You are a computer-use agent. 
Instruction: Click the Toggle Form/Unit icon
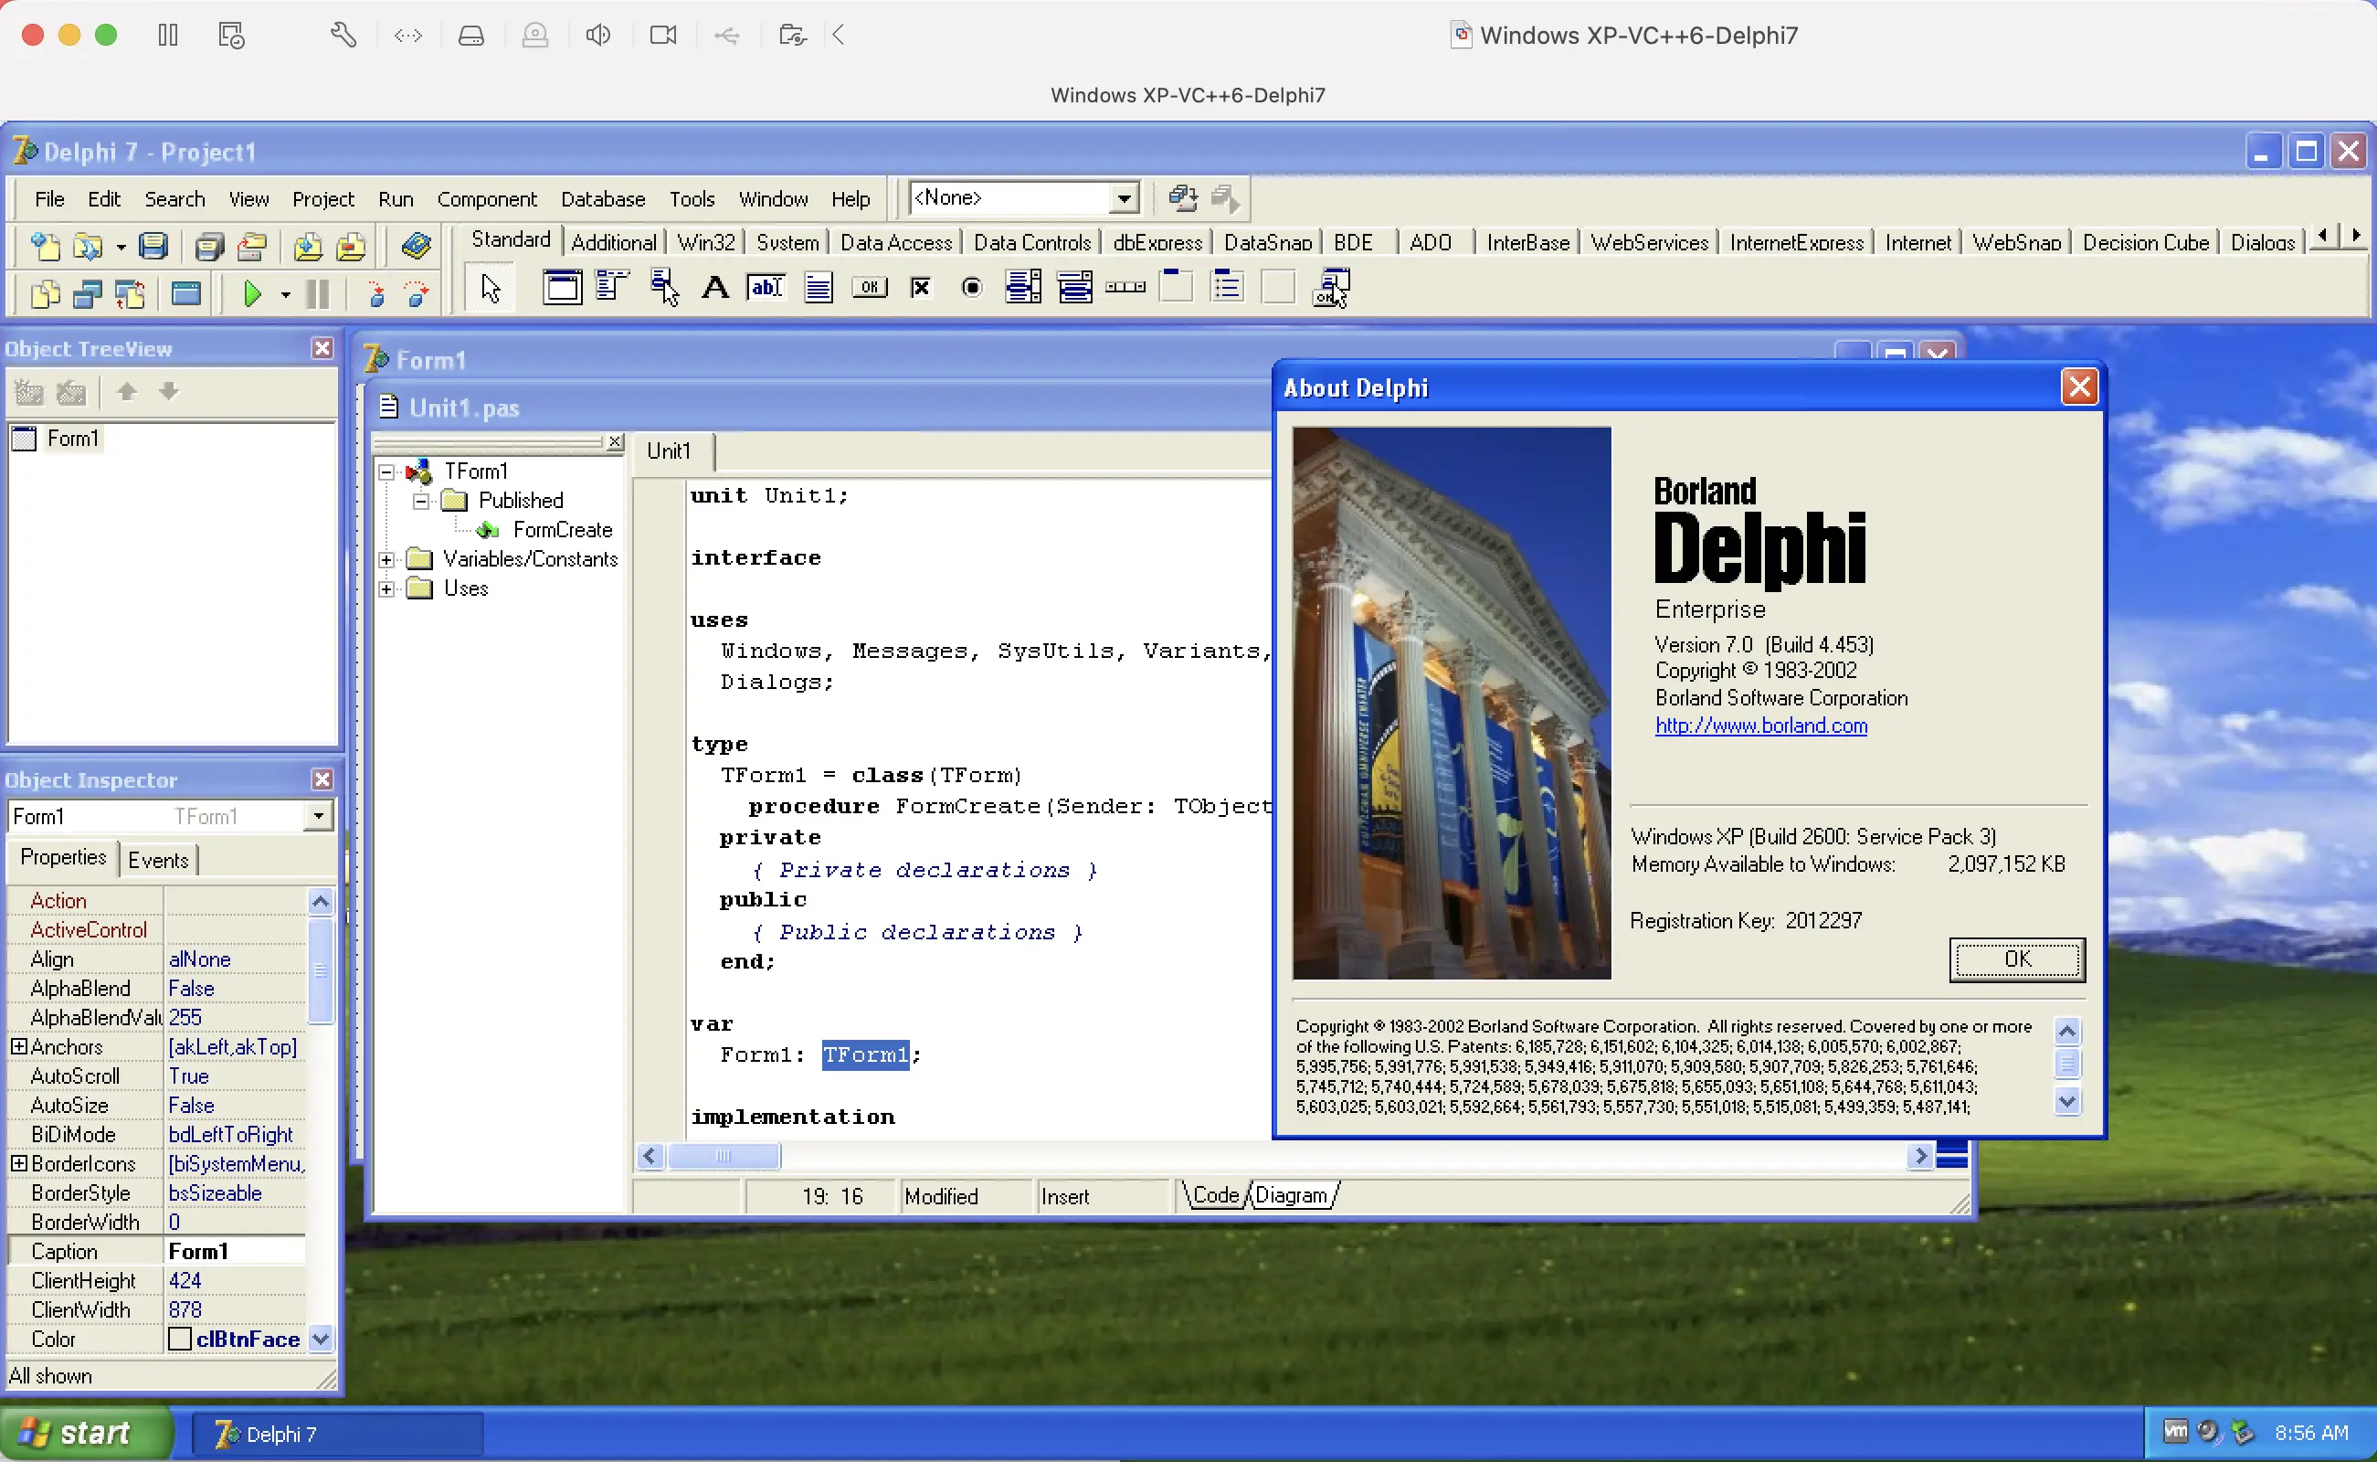click(x=131, y=293)
